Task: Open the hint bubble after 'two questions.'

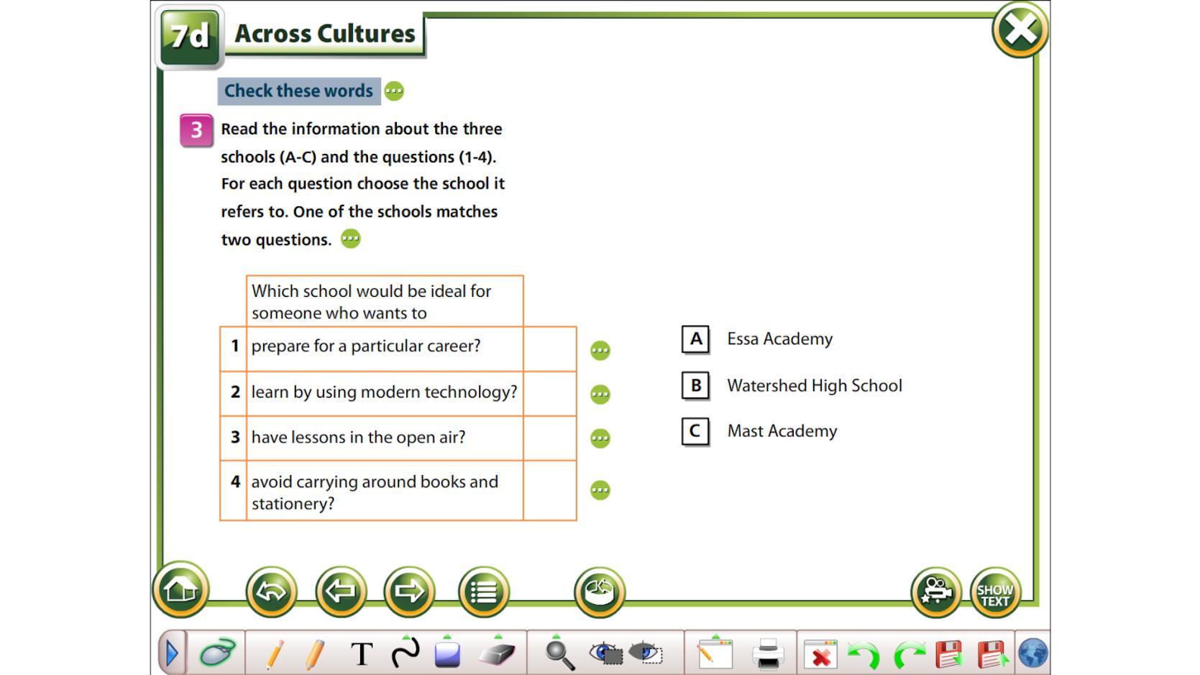Action: (x=350, y=239)
